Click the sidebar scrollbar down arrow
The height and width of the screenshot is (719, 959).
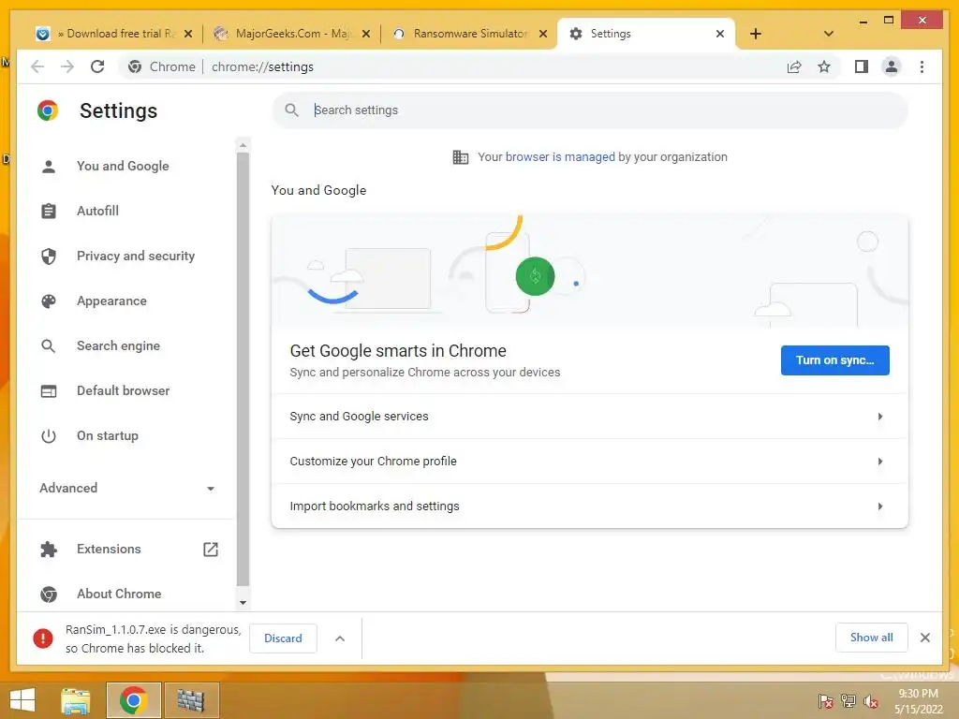pyautogui.click(x=243, y=603)
